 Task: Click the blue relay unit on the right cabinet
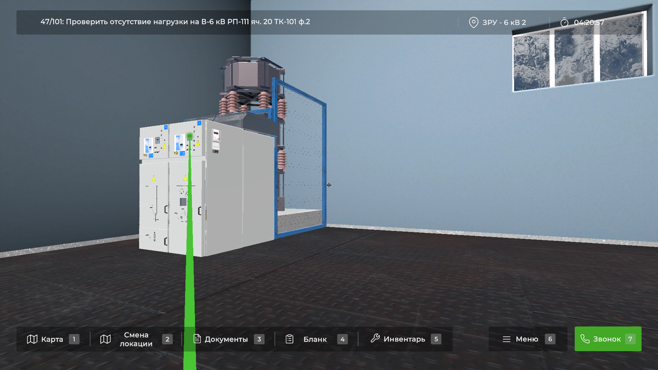pyautogui.click(x=179, y=143)
